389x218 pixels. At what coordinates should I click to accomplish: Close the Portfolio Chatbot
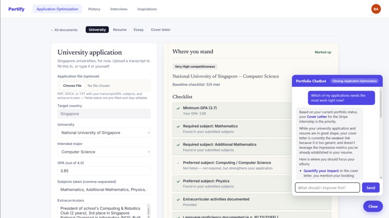[x=373, y=206]
